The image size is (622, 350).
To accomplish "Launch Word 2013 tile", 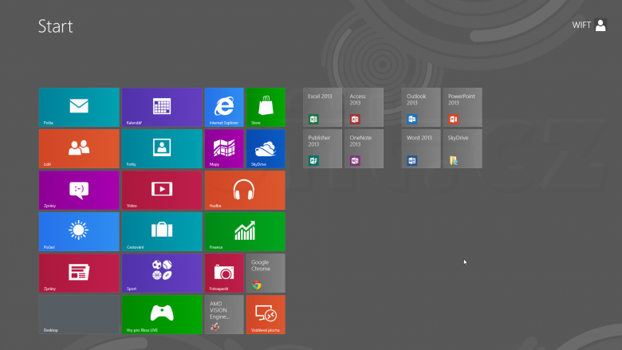I will (421, 148).
